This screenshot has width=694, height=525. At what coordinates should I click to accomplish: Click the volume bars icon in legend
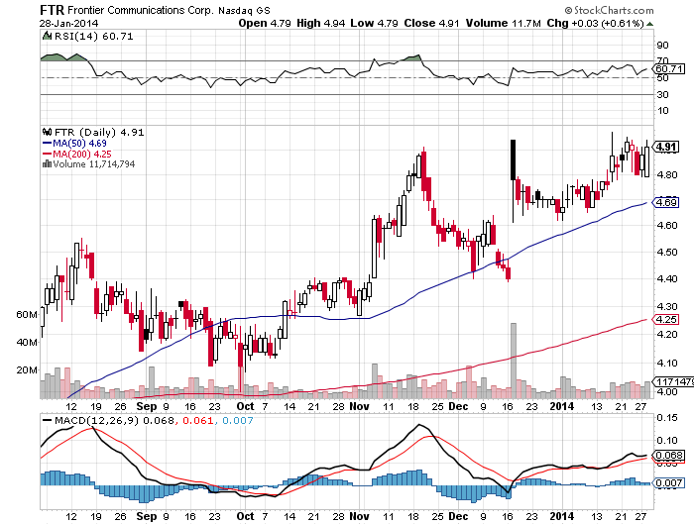coord(47,164)
